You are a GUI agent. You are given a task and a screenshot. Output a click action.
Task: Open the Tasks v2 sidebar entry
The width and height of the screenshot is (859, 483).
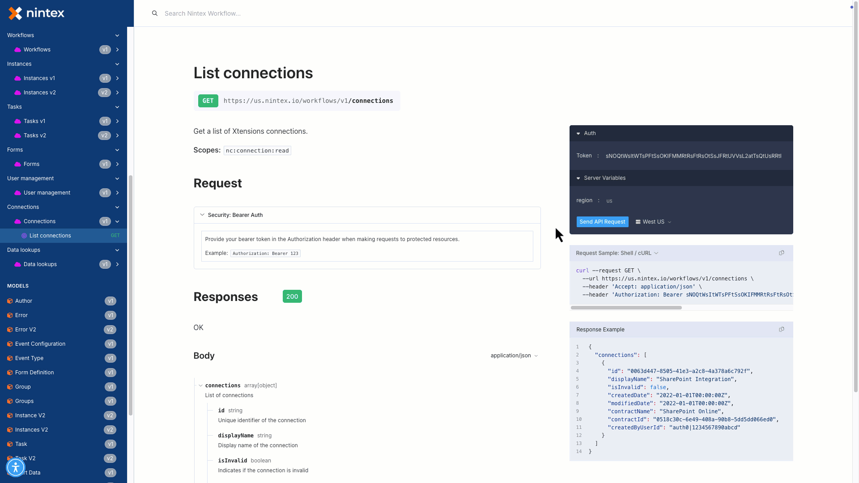(35, 136)
